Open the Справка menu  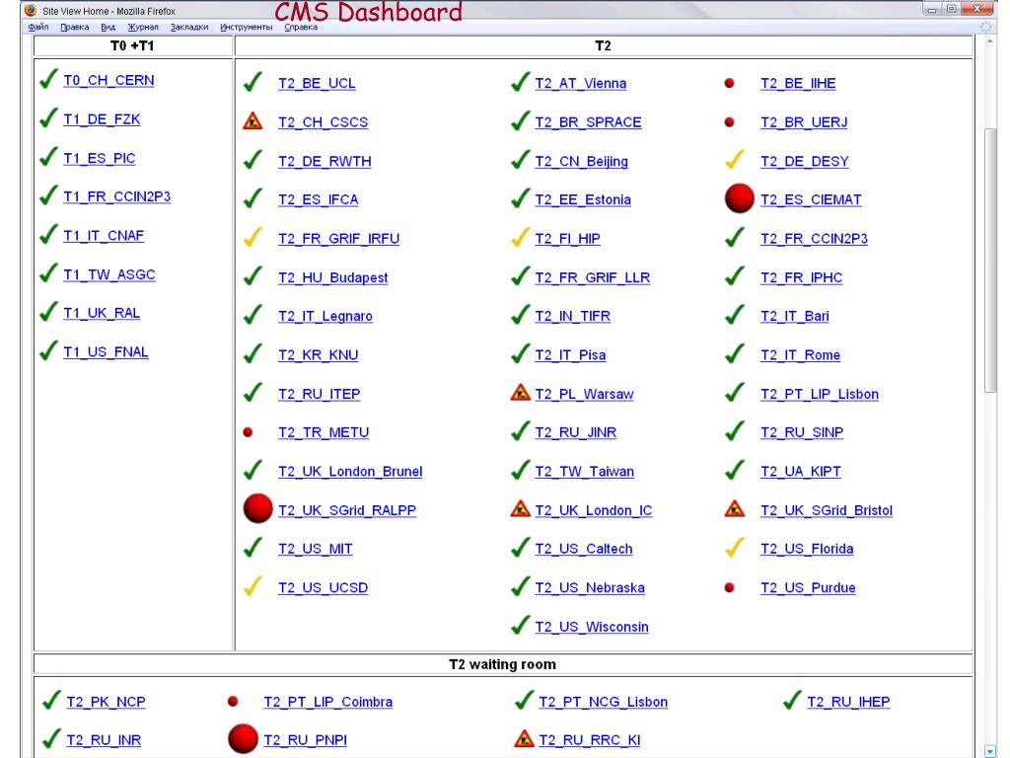click(x=301, y=27)
